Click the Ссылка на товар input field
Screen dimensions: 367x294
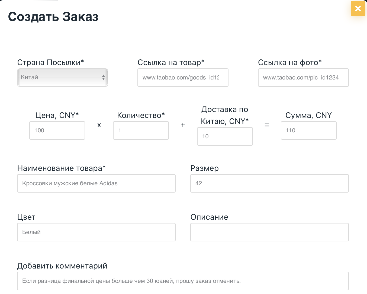[183, 78]
